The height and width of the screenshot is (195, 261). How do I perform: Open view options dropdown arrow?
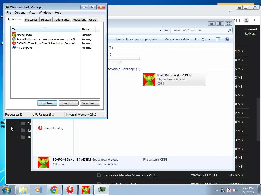point(210,39)
